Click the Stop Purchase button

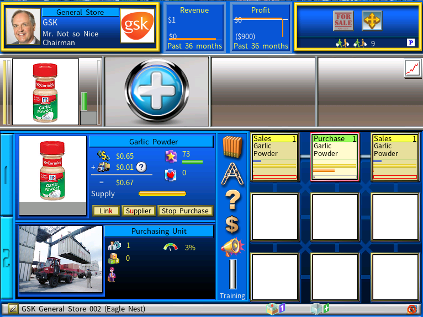tap(185, 211)
